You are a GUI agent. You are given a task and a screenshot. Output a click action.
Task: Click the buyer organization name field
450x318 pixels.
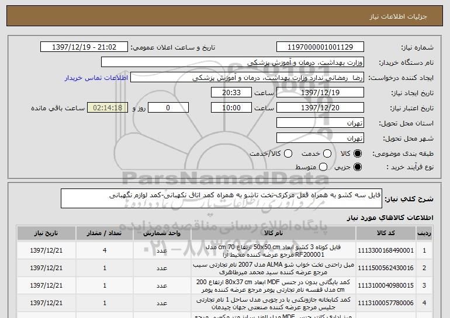[x=233, y=62]
